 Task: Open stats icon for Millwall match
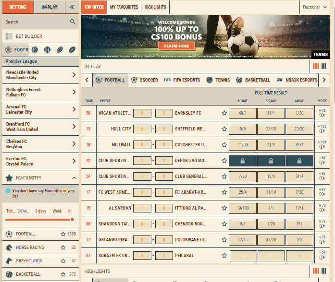click(x=322, y=147)
